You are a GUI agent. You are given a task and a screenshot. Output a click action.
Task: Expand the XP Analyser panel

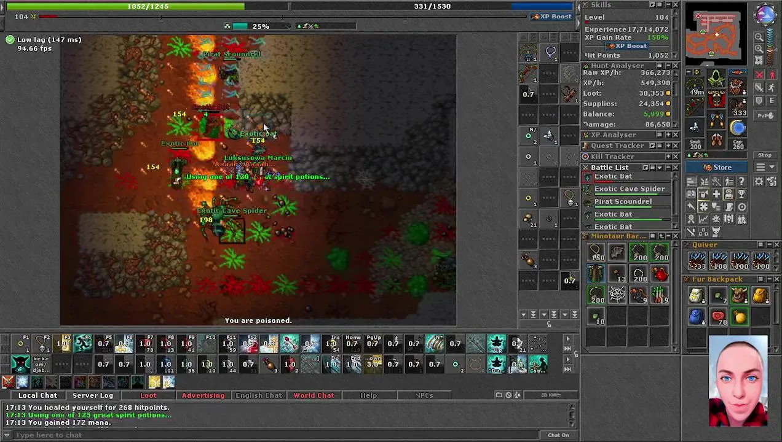[668, 134]
